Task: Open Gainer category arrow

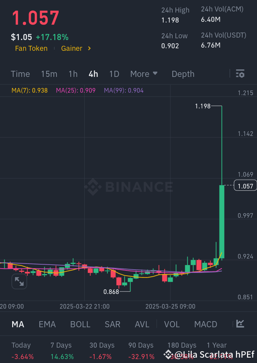Action: click(89, 48)
